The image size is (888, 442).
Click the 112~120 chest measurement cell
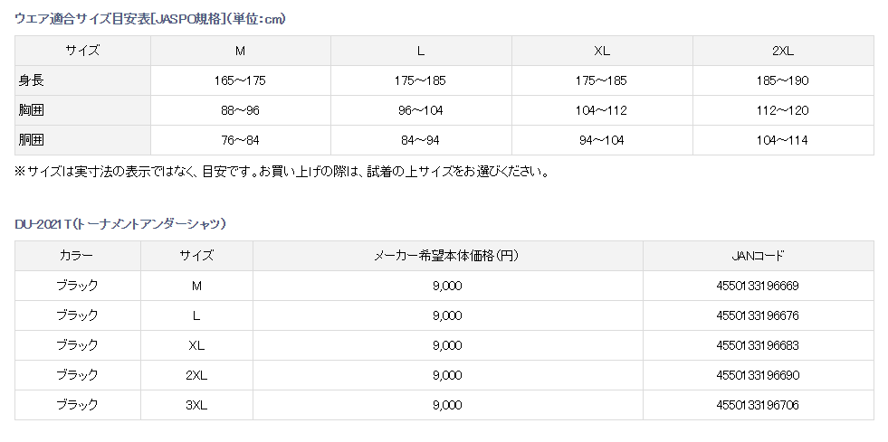(x=782, y=110)
